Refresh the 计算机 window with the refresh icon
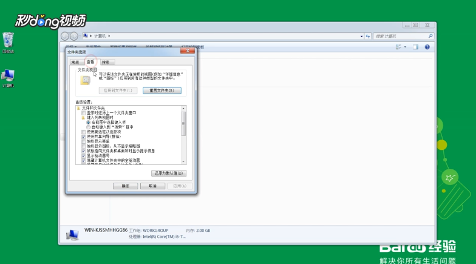 pos(368,36)
